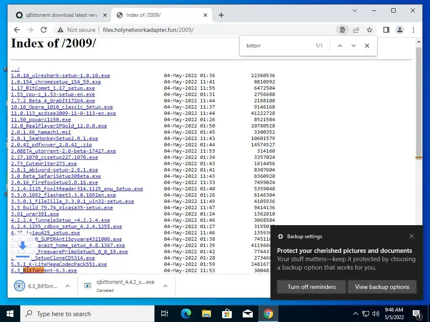The image size is (430, 322).
Task: Reload the current page
Action: pos(44,30)
